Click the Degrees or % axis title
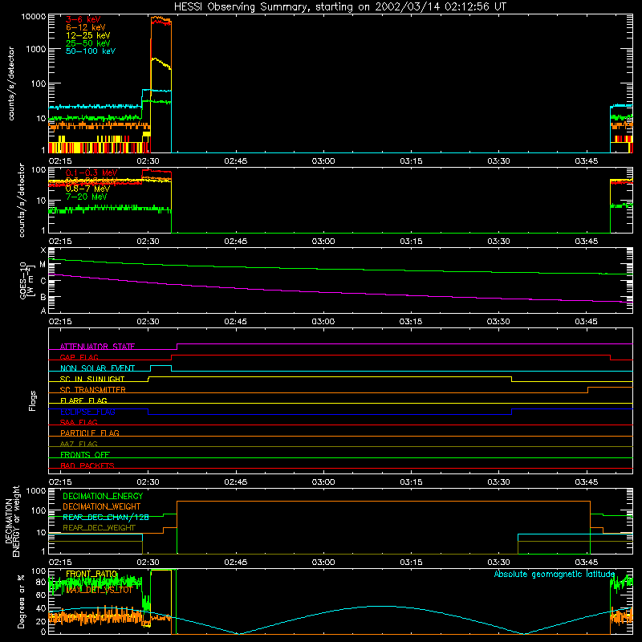 [x=21, y=601]
